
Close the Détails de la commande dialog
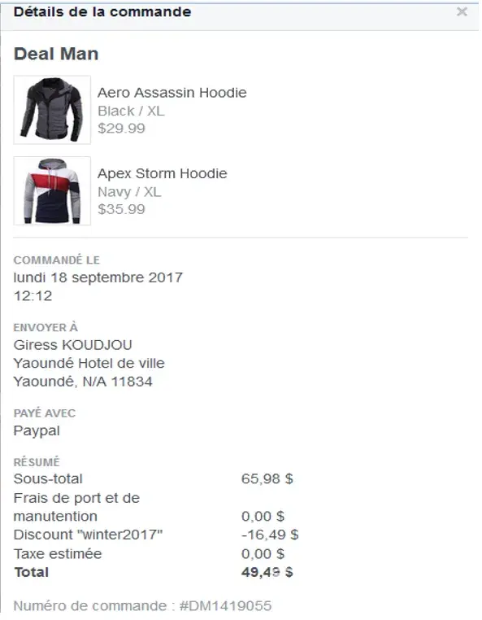462,11
